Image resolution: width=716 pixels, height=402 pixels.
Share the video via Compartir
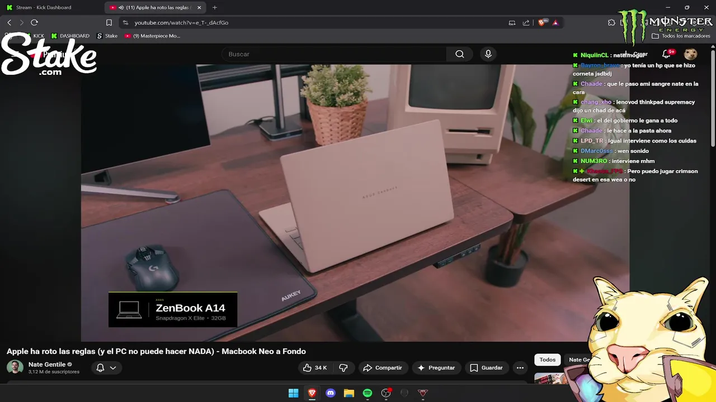[383, 368]
